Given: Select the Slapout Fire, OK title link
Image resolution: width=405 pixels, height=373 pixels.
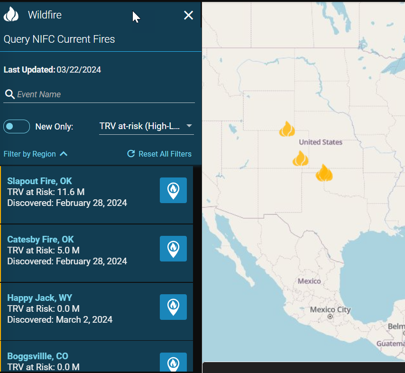Looking at the screenshot, I should (x=40, y=181).
